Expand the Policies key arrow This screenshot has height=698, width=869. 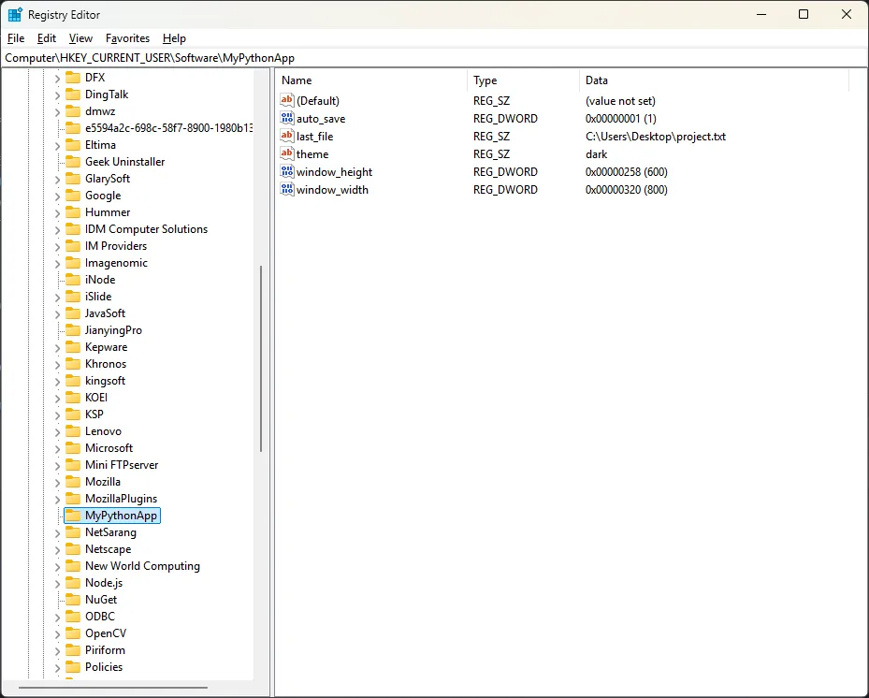point(57,667)
